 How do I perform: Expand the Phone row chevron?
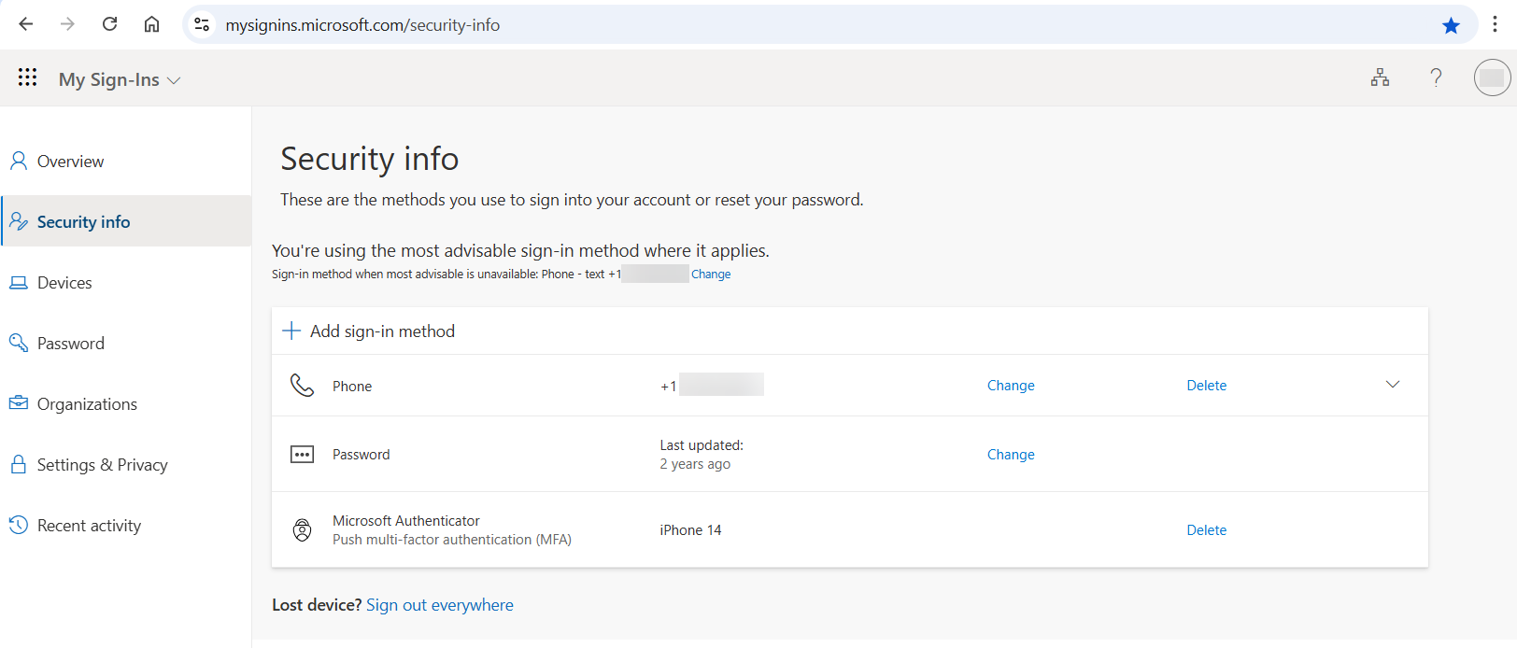point(1392,385)
